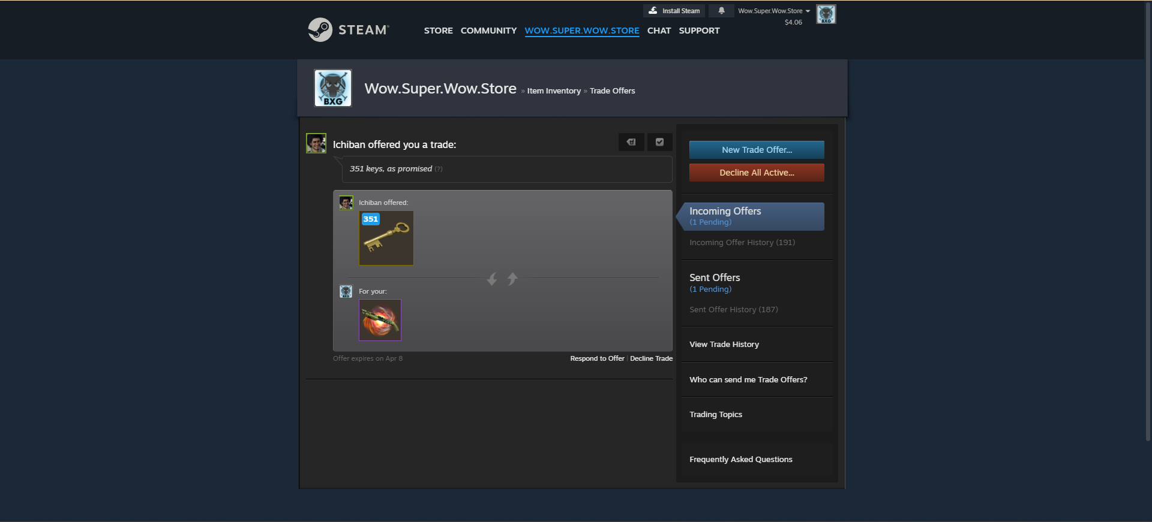Open the CHAT menu item

click(659, 31)
